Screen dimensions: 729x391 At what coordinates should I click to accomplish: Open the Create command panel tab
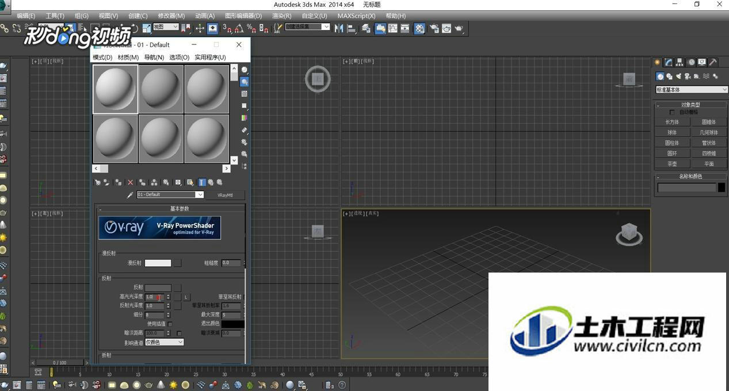click(x=658, y=62)
